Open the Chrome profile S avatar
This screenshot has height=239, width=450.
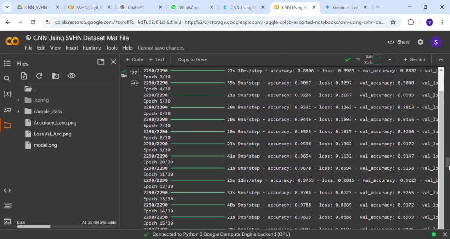click(429, 22)
